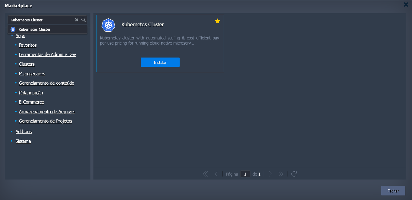The width and height of the screenshot is (412, 200).
Task: Click the Kubernetes cluster description text
Action: (x=160, y=41)
